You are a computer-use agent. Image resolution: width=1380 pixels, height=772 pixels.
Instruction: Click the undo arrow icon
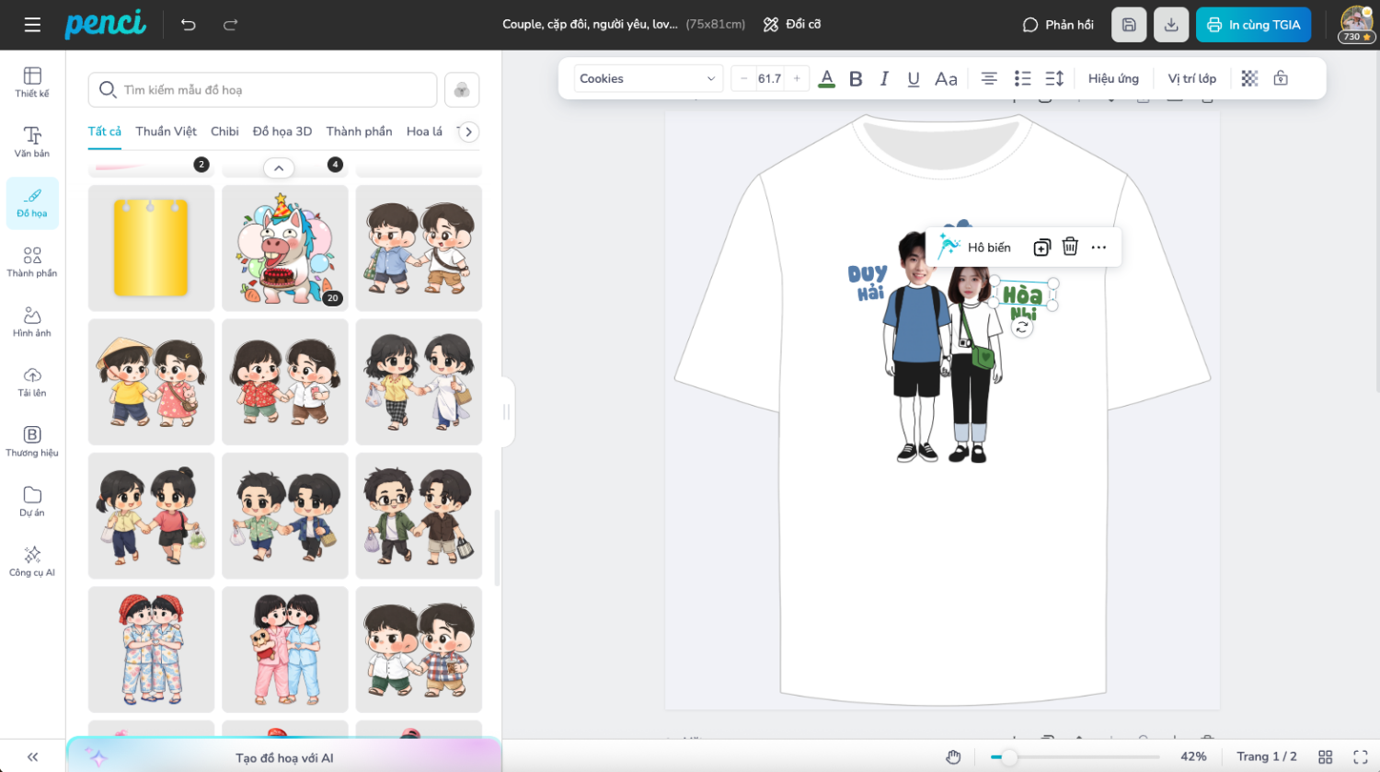(x=189, y=25)
